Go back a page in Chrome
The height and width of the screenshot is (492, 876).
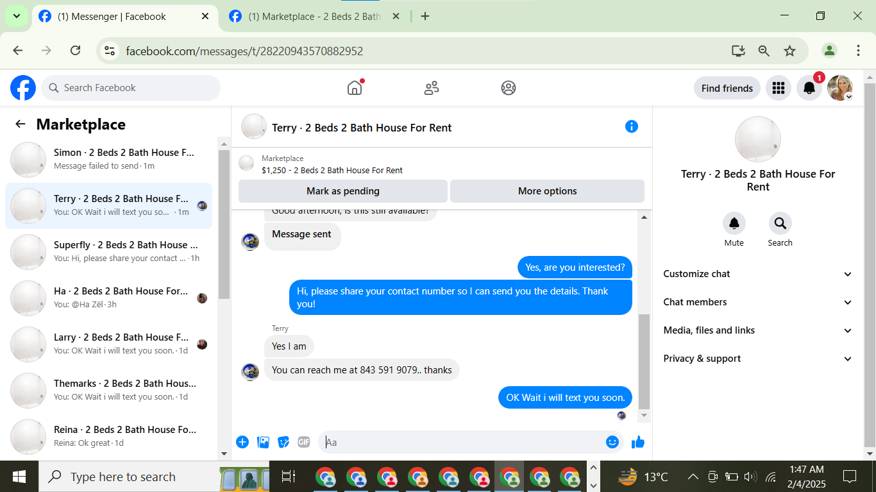(x=18, y=51)
